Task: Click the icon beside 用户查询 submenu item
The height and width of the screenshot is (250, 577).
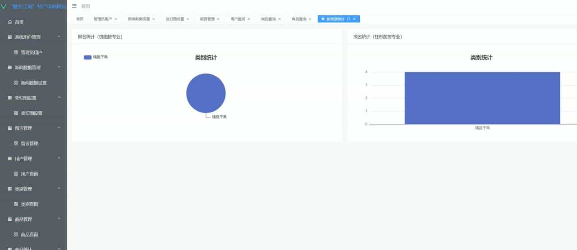Action: click(x=16, y=174)
